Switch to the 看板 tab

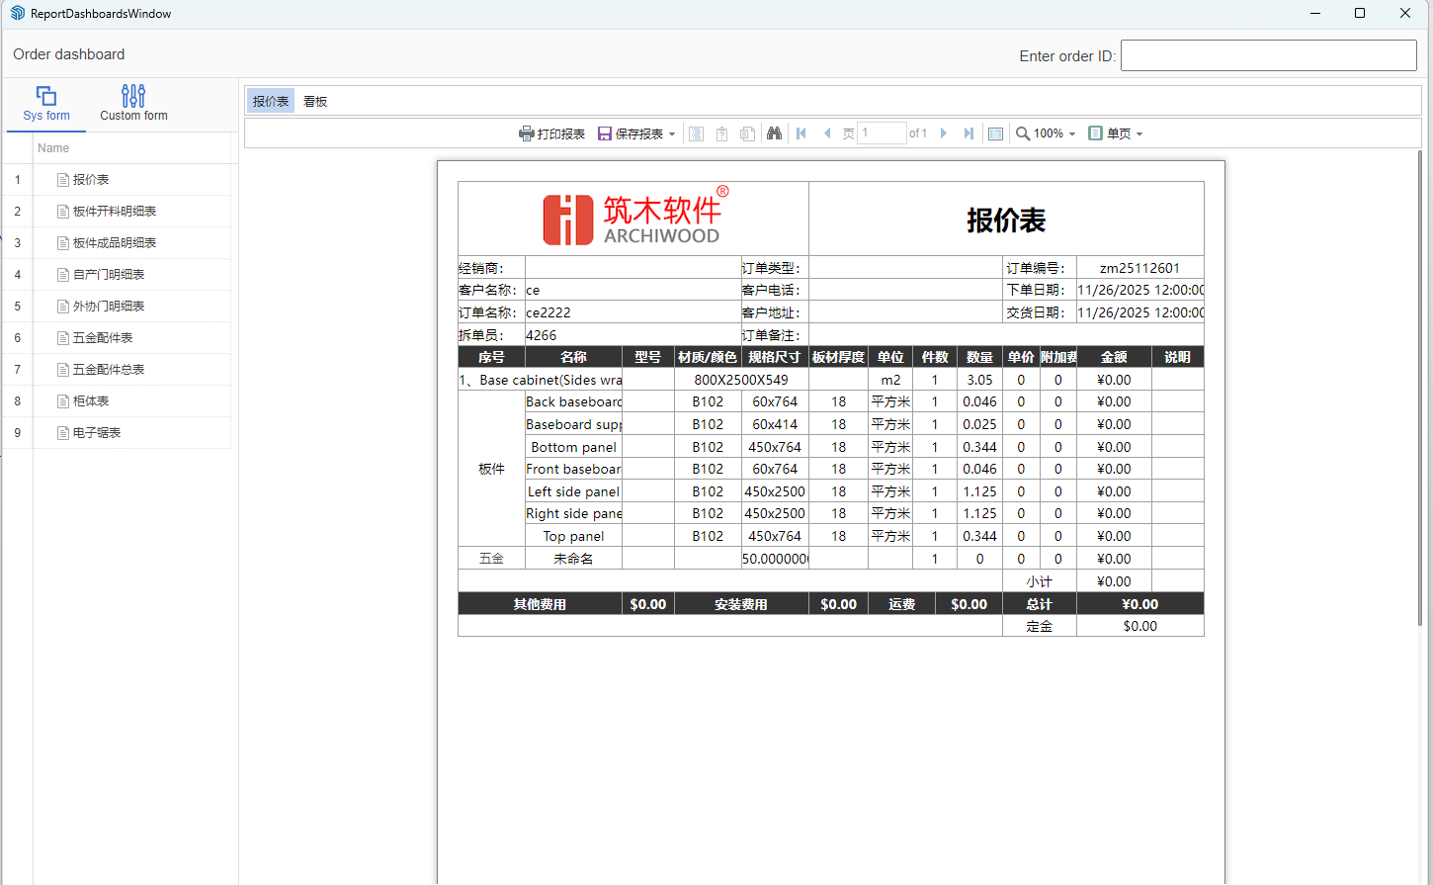315,101
